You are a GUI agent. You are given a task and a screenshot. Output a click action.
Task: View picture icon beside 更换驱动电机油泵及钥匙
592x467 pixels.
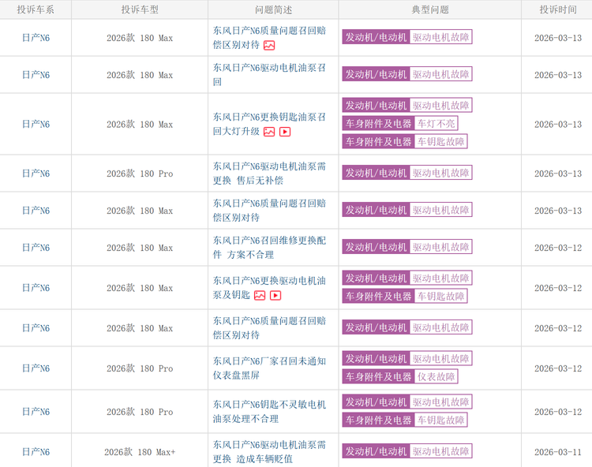coord(260,295)
